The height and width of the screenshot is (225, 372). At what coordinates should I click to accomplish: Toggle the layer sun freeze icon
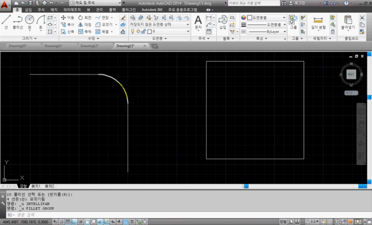(138, 31)
